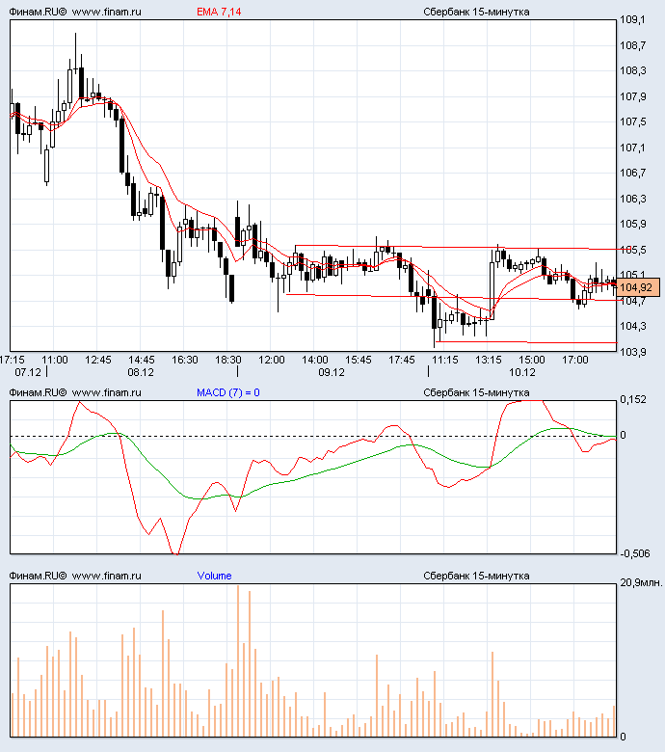Screen dimensions: 665x752
Task: Click the 104,7 price axis label
Action: point(633,301)
